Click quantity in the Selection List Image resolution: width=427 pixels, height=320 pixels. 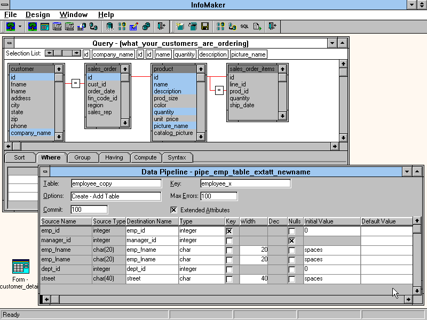coord(184,54)
